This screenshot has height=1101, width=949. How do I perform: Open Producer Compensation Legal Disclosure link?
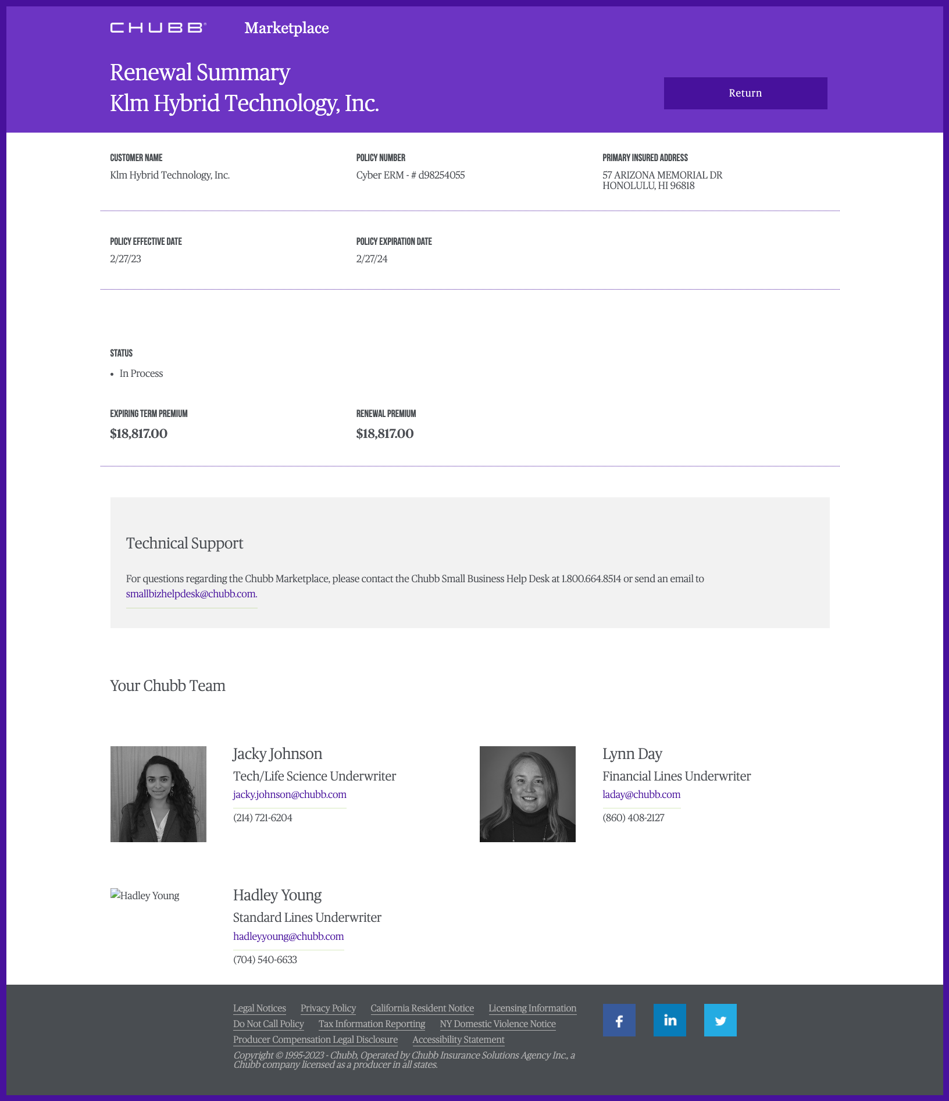(x=315, y=1039)
